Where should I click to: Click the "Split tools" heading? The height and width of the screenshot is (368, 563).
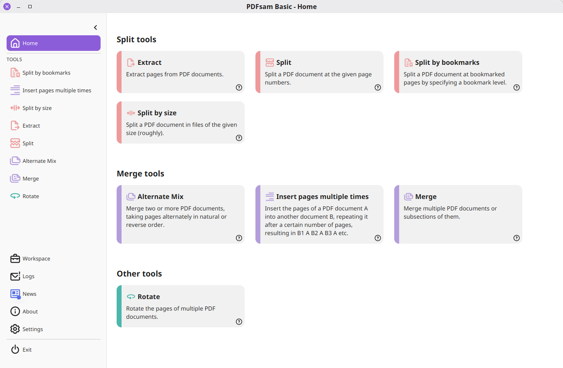tap(136, 39)
